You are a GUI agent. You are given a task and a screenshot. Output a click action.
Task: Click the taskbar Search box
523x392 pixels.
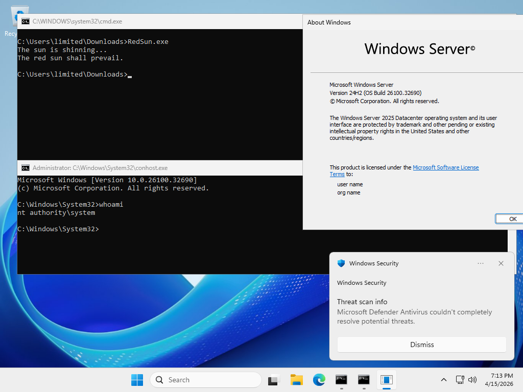206,380
